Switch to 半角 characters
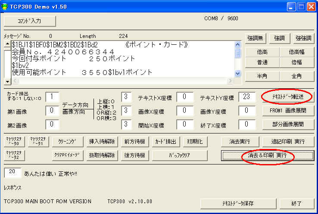The width and height of the screenshot is (318, 214). (x=262, y=76)
